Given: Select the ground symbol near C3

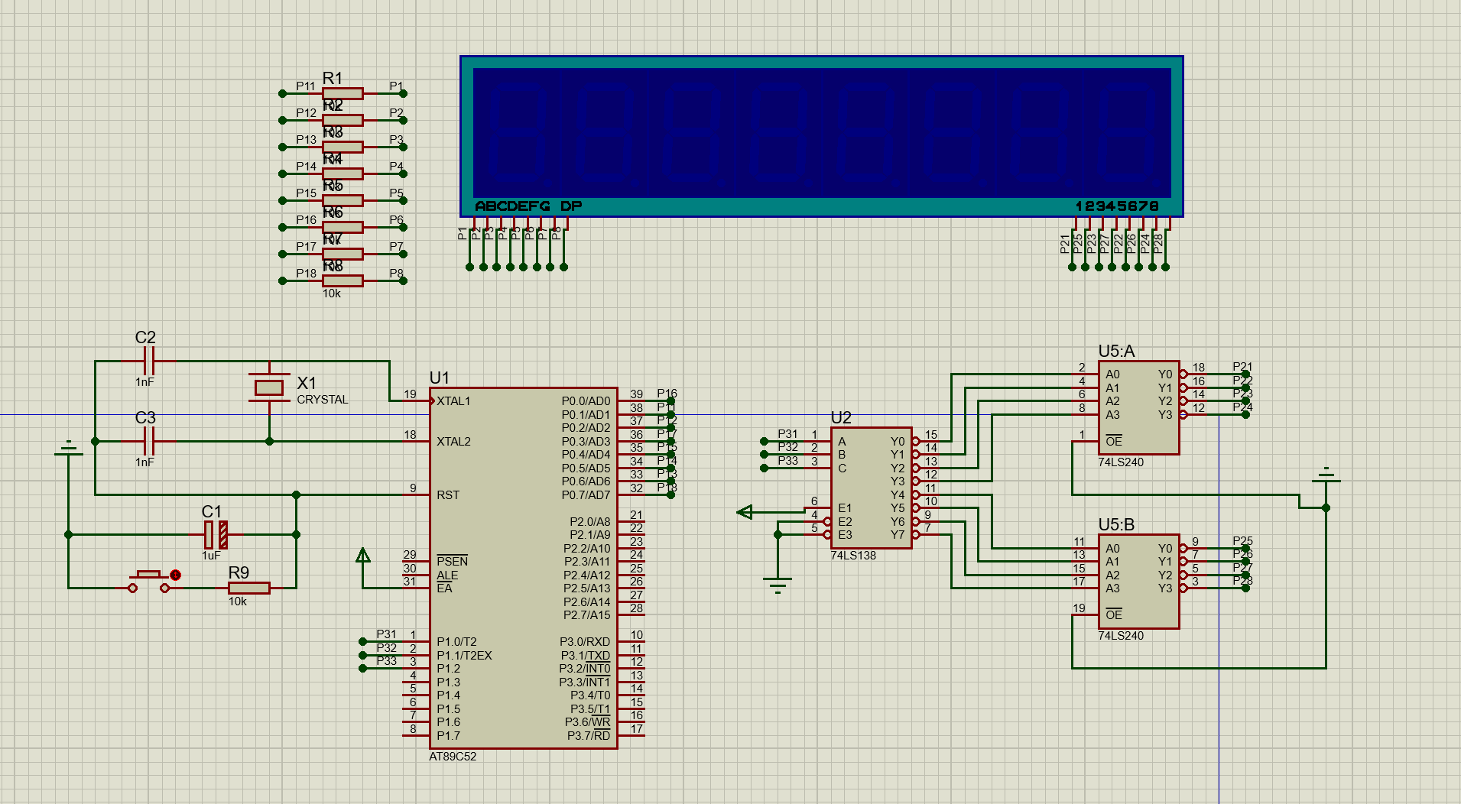Looking at the screenshot, I should click(69, 449).
